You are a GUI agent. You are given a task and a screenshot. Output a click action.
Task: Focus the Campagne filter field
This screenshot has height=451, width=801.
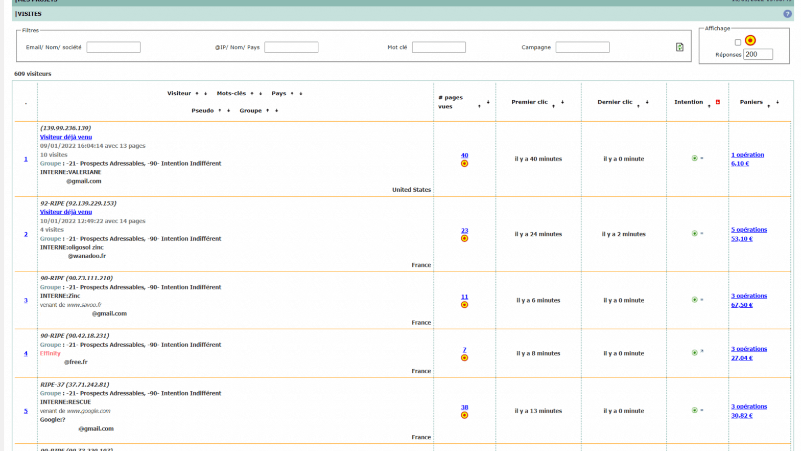pyautogui.click(x=582, y=48)
